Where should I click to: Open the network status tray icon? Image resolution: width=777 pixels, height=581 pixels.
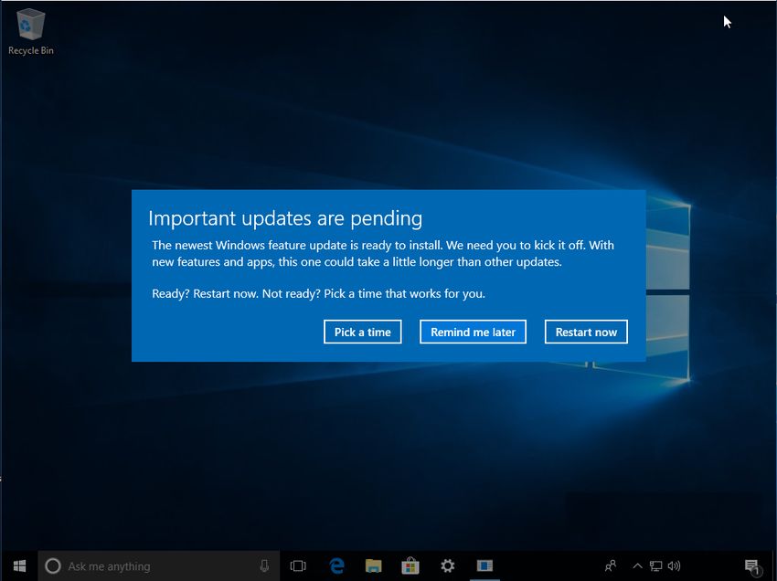655,565
